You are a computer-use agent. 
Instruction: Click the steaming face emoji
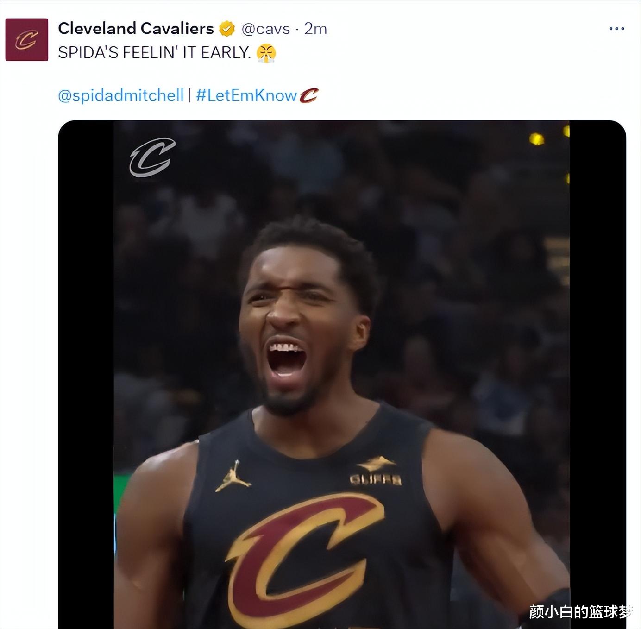(x=266, y=53)
